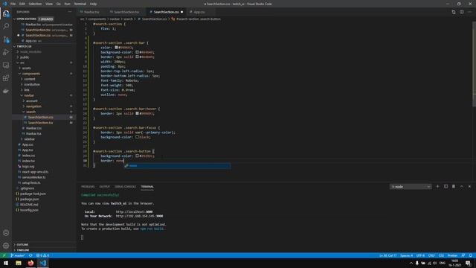The width and height of the screenshot is (476, 268).
Task: Open editor more actions ellipsis
Action: click(469, 12)
